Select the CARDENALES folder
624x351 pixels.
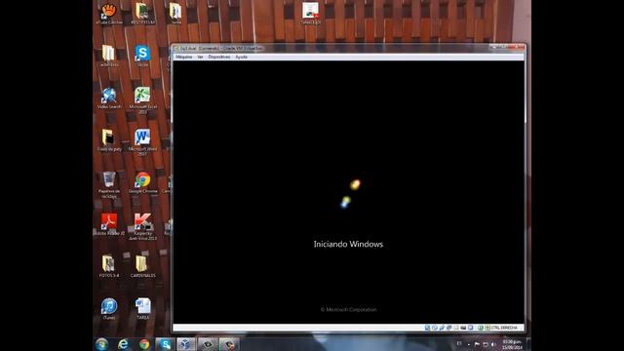click(x=142, y=266)
